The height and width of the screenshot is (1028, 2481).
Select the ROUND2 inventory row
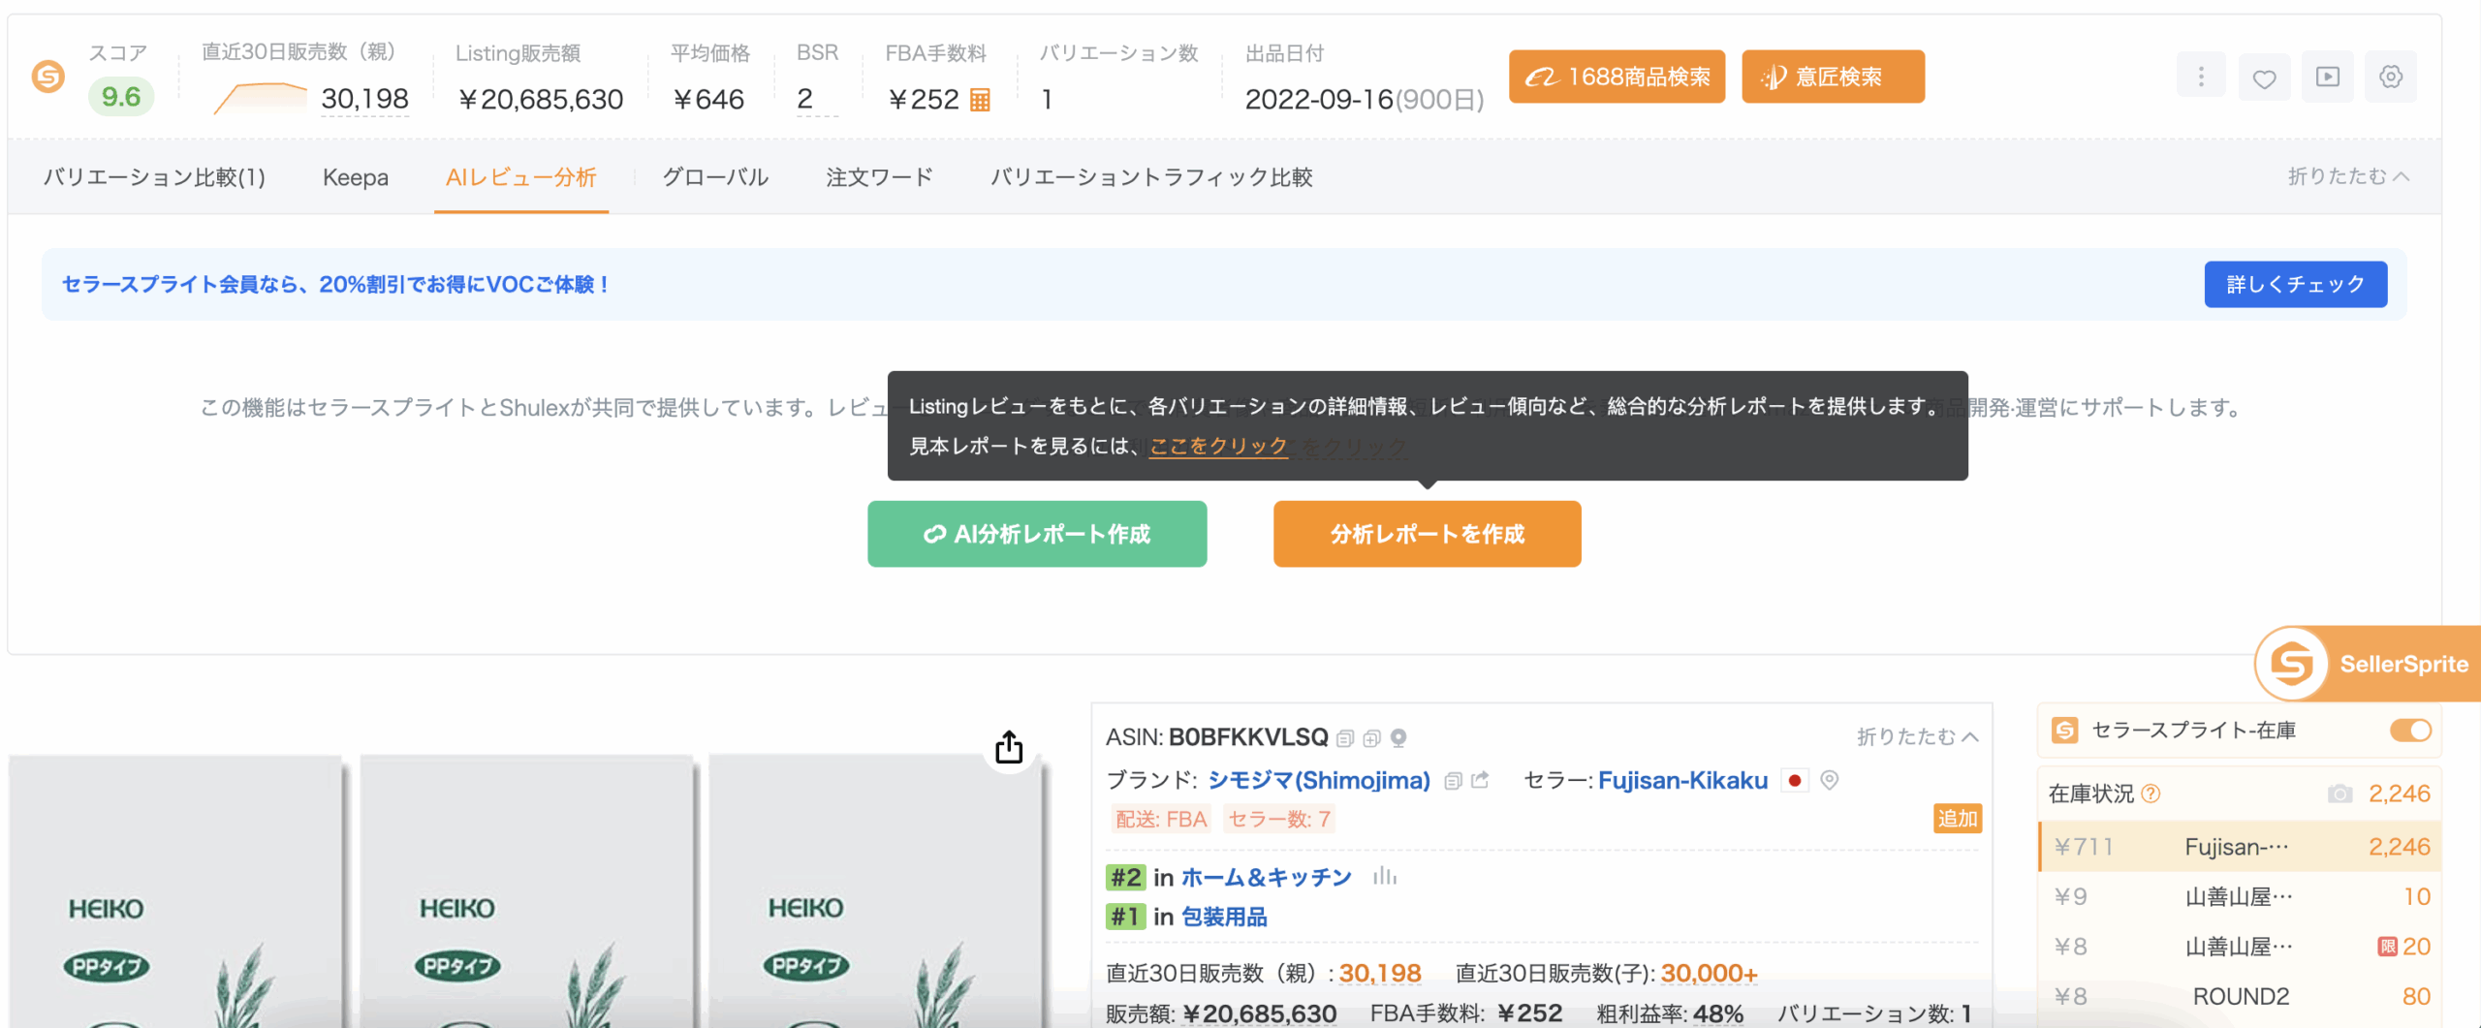(x=2240, y=996)
